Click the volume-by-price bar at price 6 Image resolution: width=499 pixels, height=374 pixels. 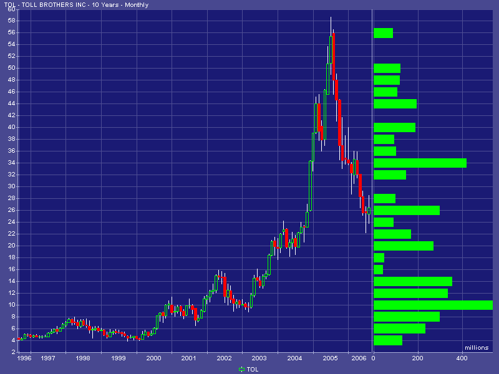pos(399,328)
